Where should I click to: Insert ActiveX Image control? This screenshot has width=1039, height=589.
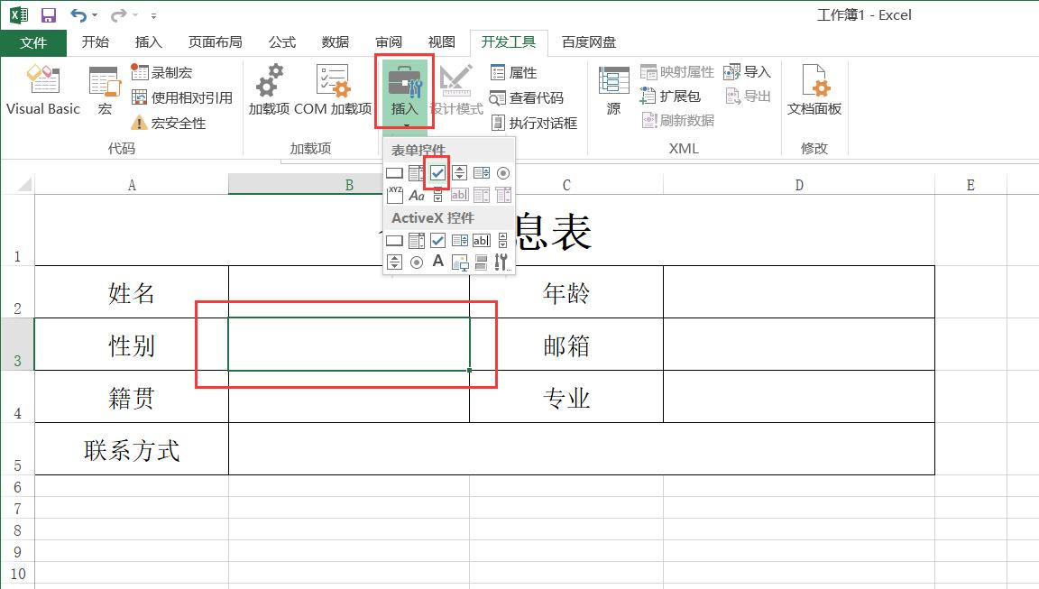point(459,262)
